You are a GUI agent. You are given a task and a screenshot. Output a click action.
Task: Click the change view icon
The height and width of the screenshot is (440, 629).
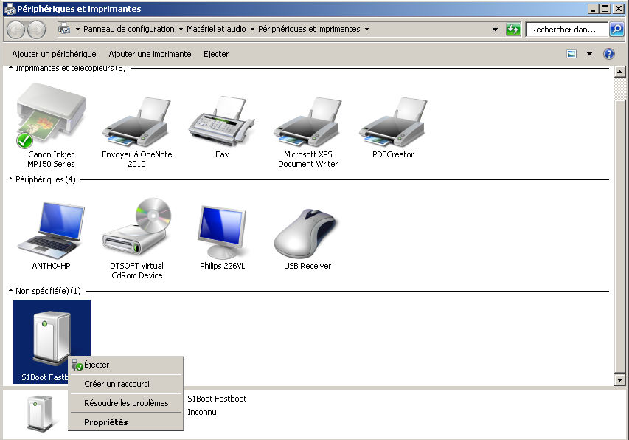pos(571,54)
